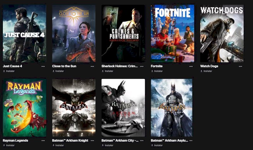Open the Batman Arkham Asylum options menu
Screen dimensions: 253x150
[x=191, y=141]
